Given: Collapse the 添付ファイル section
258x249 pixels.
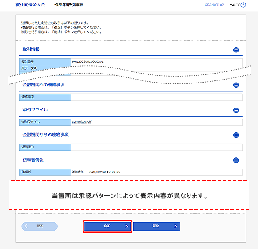Looking at the screenshot, I should click(236, 110).
